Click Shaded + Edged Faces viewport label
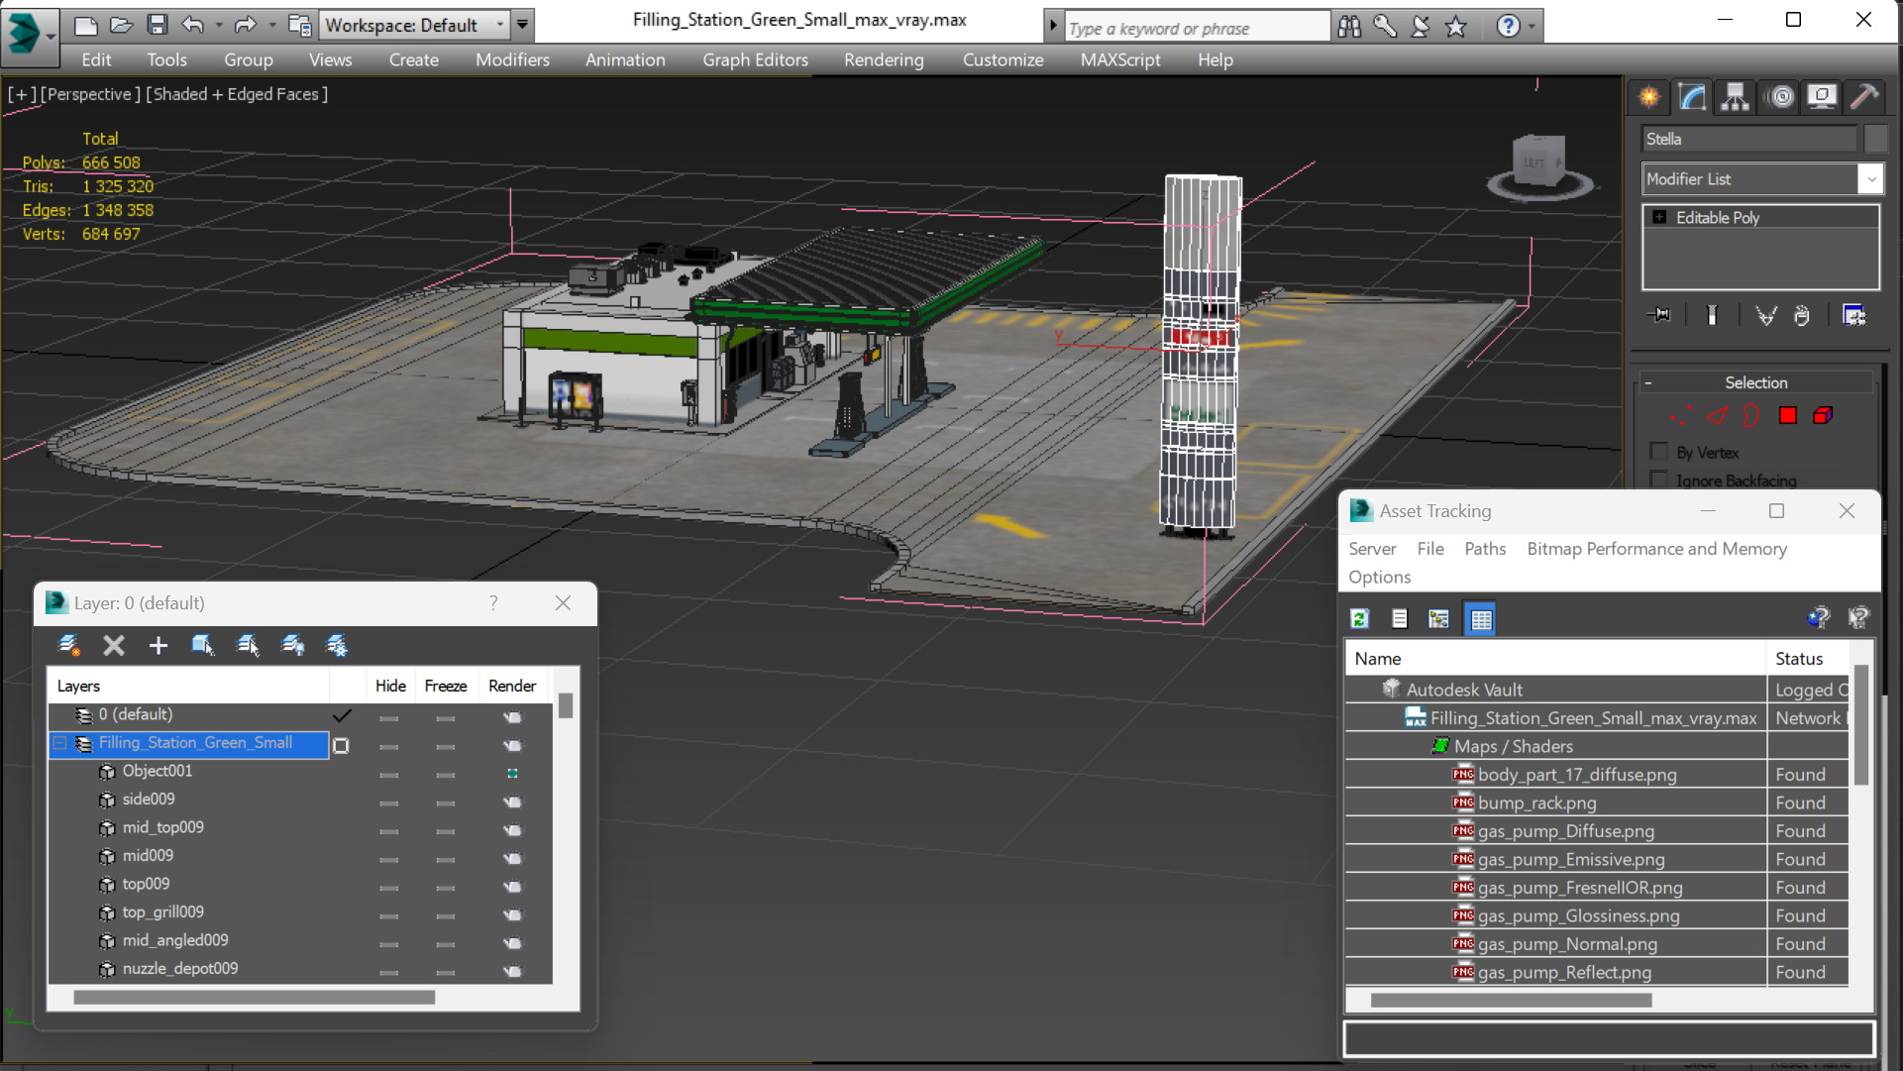The image size is (1903, 1071). (237, 94)
